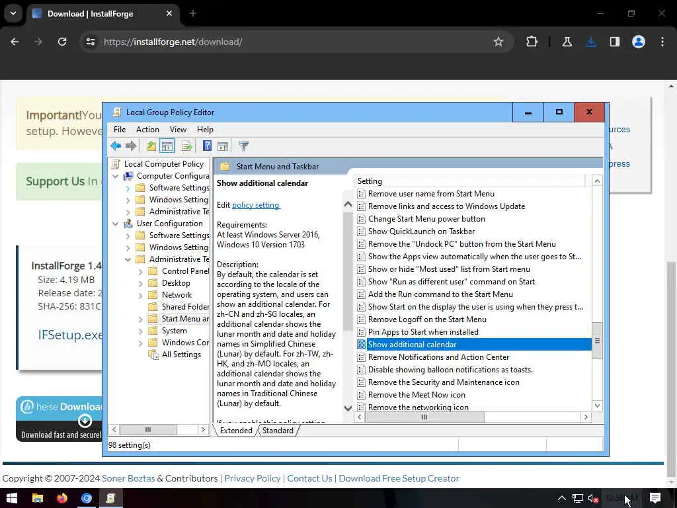This screenshot has height=508, width=677.
Task: Click the Forward arrow in Group Policy toolbar
Action: point(131,146)
